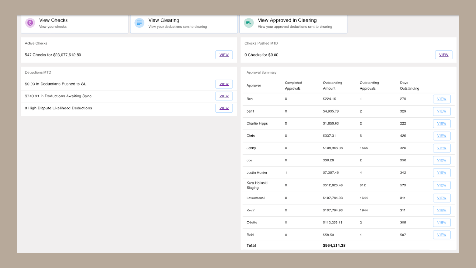Click the Approval Summary heading
Screen dimensions: 476x268
262,73
